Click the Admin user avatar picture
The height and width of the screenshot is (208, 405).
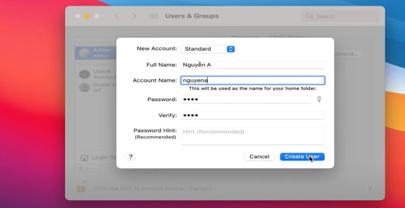pos(84,53)
